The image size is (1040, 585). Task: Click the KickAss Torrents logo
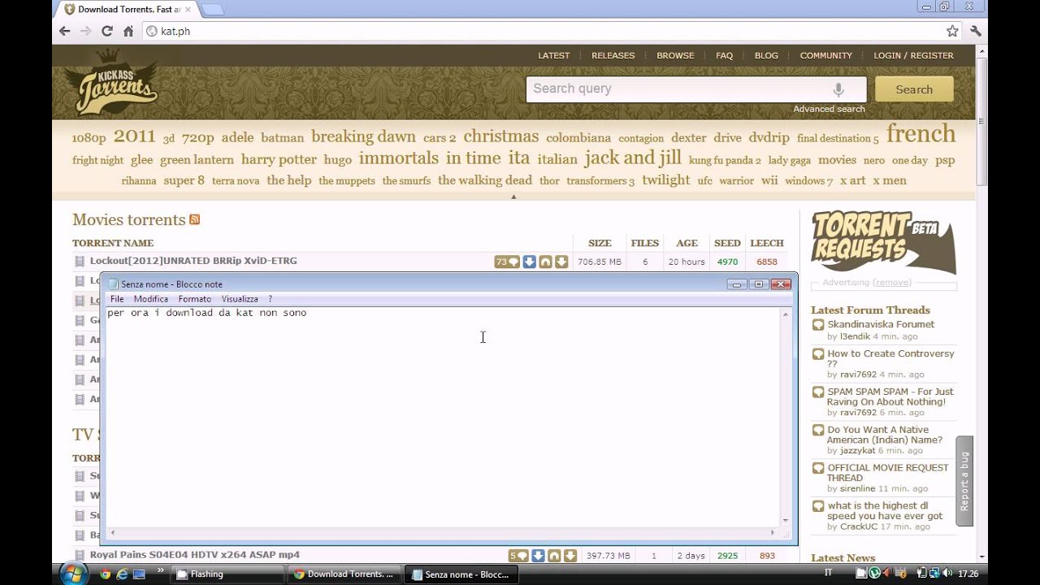(x=111, y=82)
